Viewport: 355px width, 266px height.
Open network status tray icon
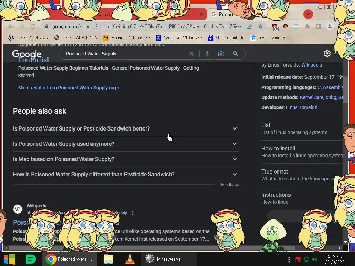coord(306,259)
